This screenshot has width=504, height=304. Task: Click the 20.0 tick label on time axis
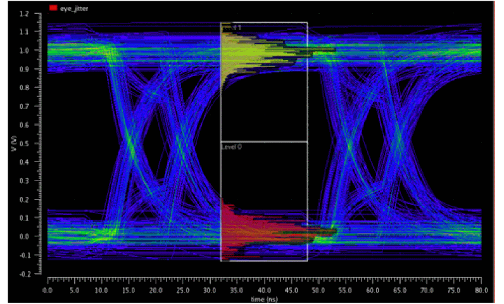point(156,290)
